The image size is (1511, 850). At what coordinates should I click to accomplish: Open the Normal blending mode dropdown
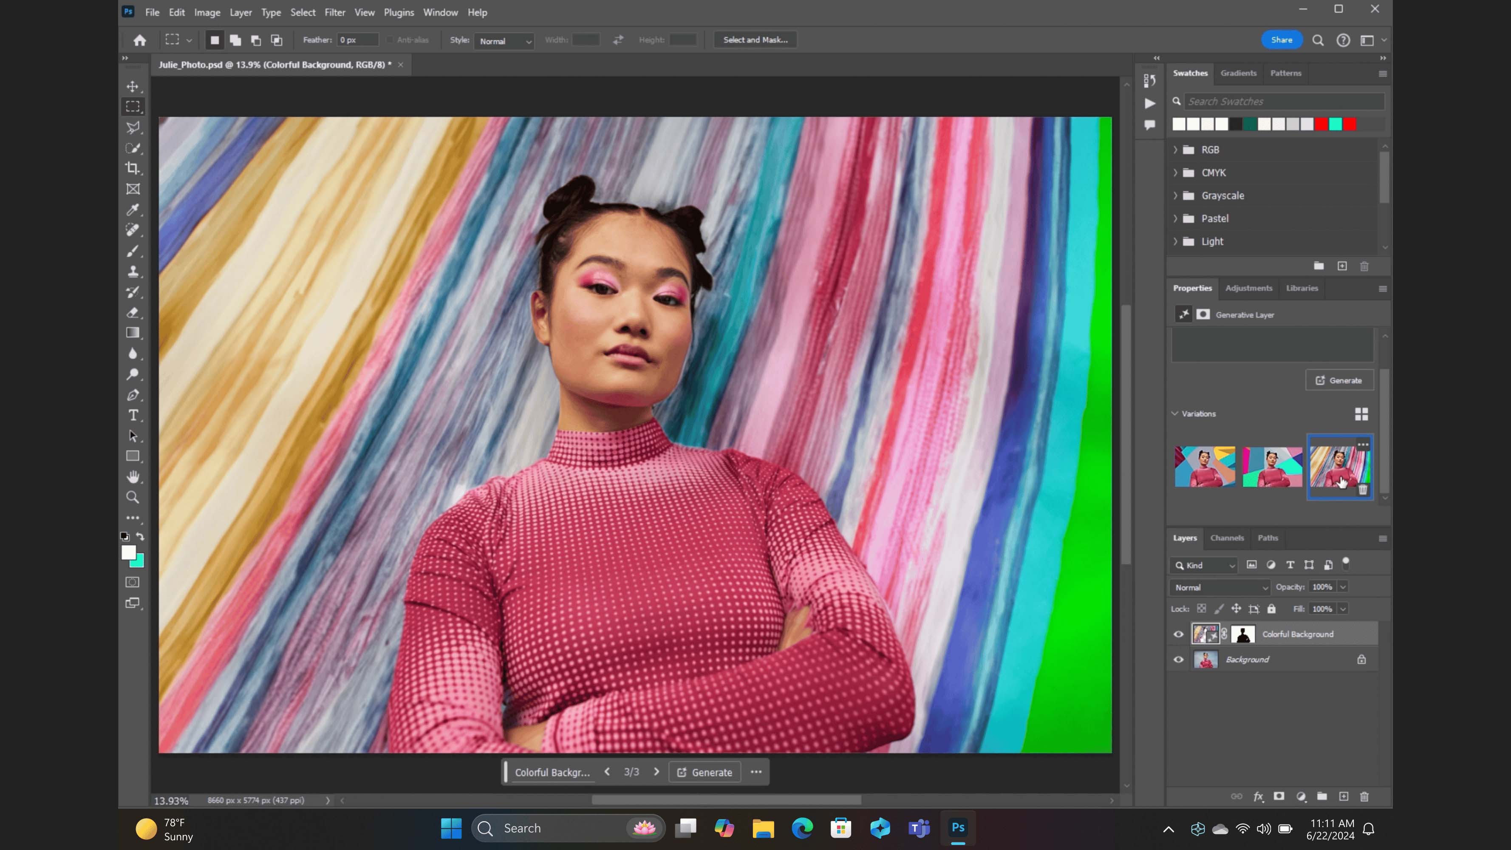tap(1219, 586)
